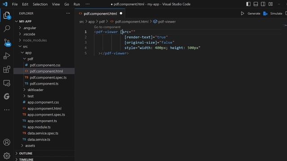
Task: Open app.component.spec.ts file
Action: [46, 114]
